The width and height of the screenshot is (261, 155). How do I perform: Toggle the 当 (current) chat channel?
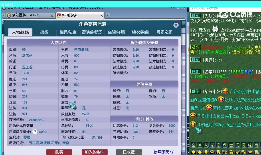200,145
